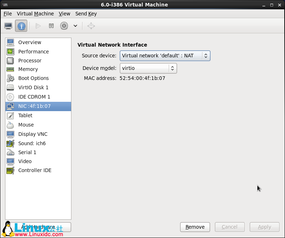This screenshot has width=285, height=238.
Task: Expand shutdown options arrow
Action: pos(75,26)
